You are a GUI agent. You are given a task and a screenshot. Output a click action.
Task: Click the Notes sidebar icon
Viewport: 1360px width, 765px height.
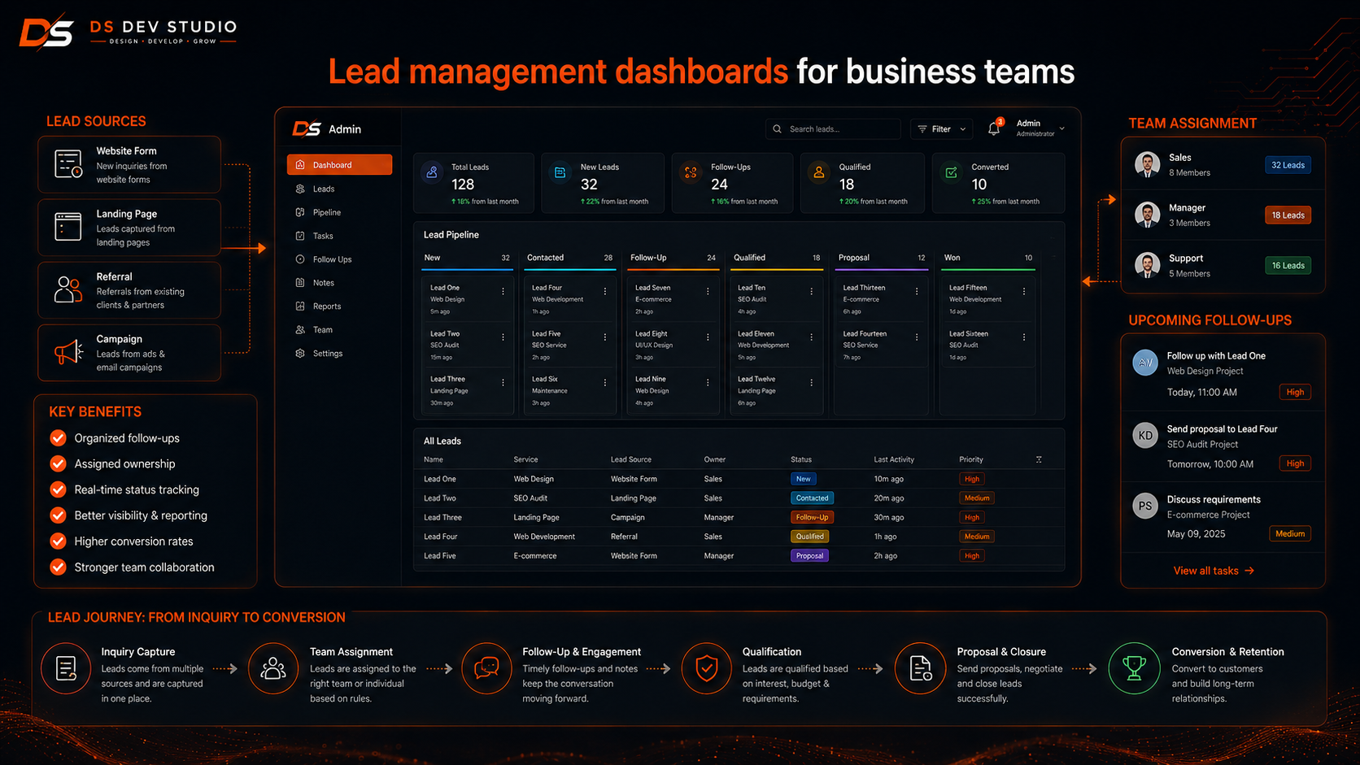click(x=300, y=283)
